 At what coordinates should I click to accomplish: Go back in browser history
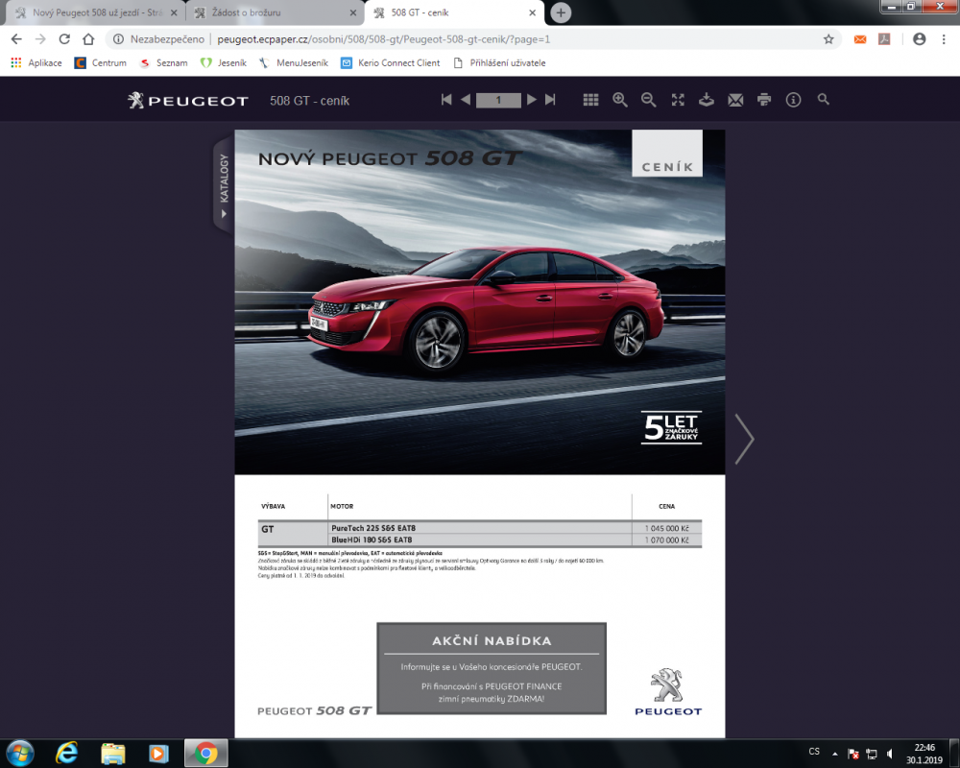pos(16,39)
